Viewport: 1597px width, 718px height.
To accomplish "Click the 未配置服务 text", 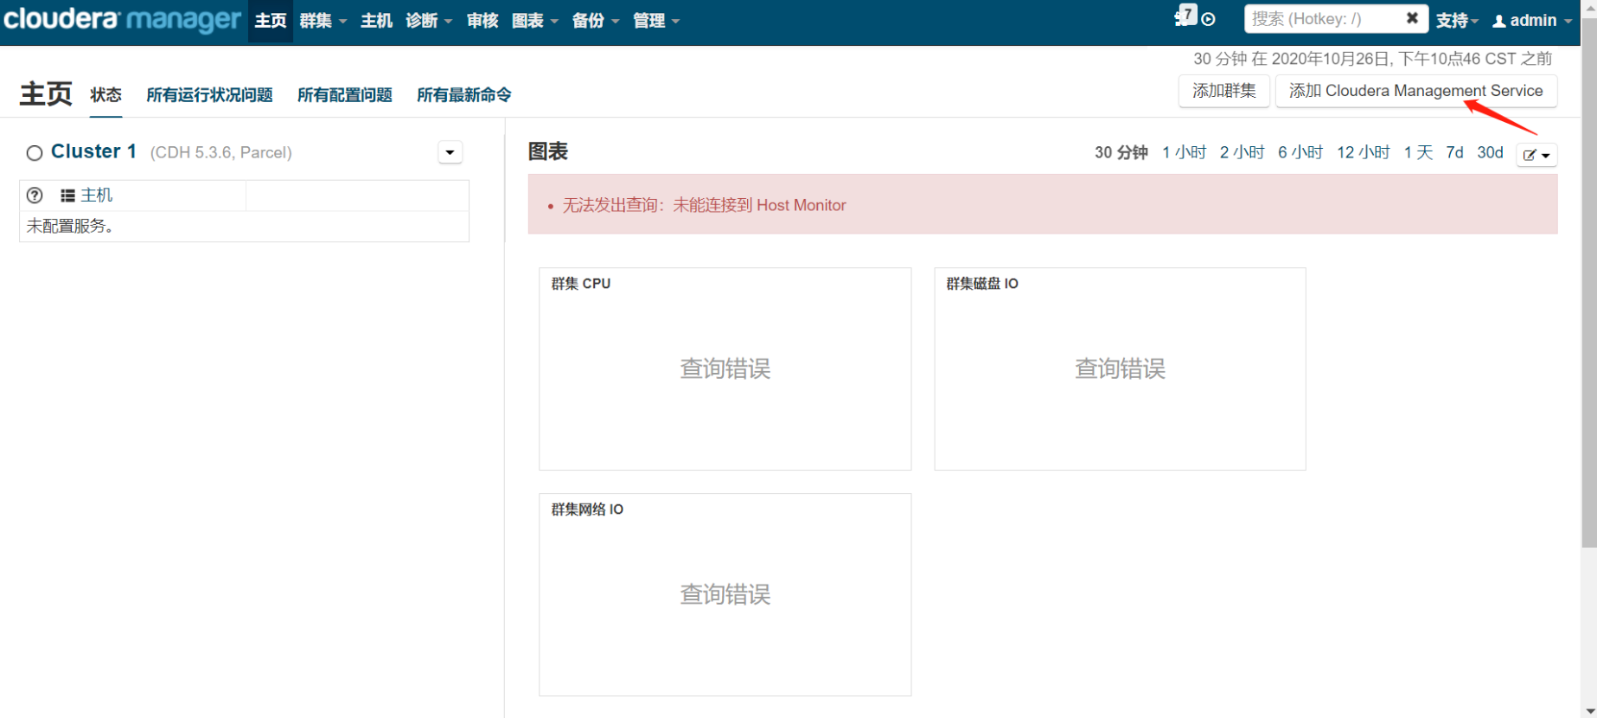I will [x=70, y=227].
